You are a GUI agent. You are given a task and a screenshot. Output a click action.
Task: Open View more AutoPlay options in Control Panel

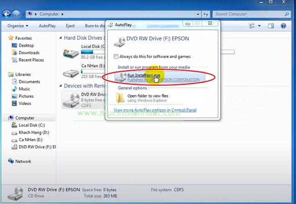click(x=155, y=110)
